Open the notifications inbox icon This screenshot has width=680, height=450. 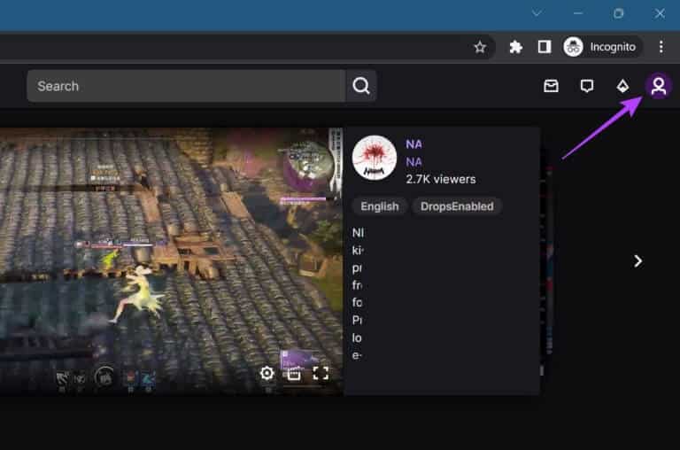coord(551,86)
